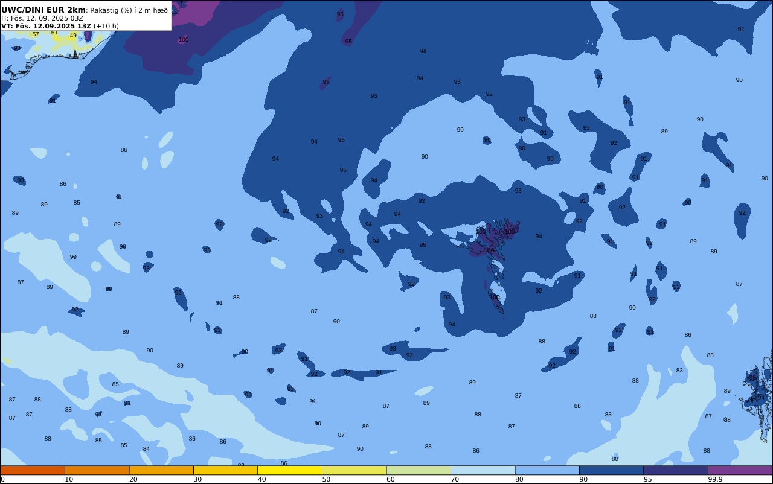Click the 70–80 lightest blue legend swatch
This screenshot has width=773, height=484.
[x=483, y=470]
